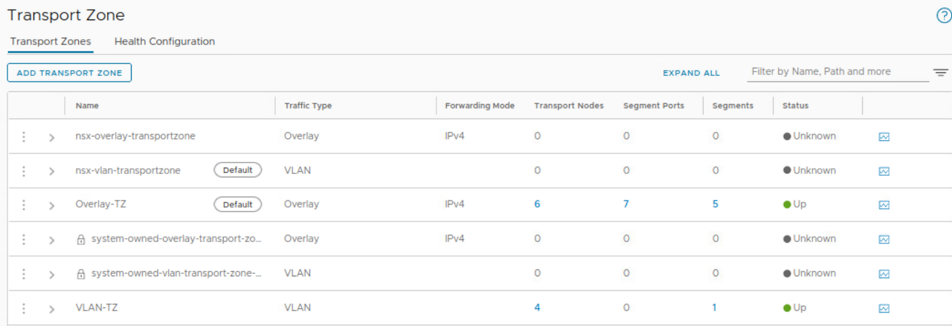Focus the Filter by Name search field
Screen dimensions: 952x326
(x=837, y=71)
